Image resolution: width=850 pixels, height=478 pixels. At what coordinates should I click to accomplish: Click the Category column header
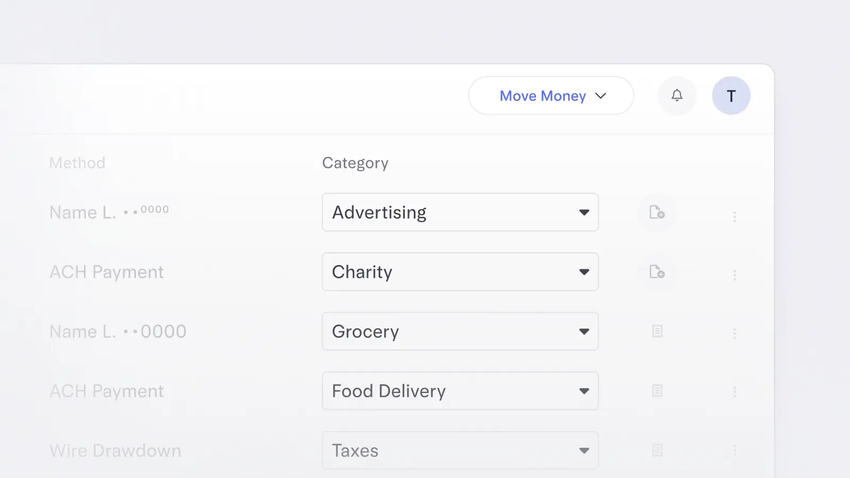pyautogui.click(x=355, y=163)
